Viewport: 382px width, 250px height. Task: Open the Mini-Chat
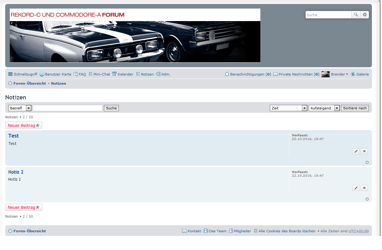[x=99, y=74]
